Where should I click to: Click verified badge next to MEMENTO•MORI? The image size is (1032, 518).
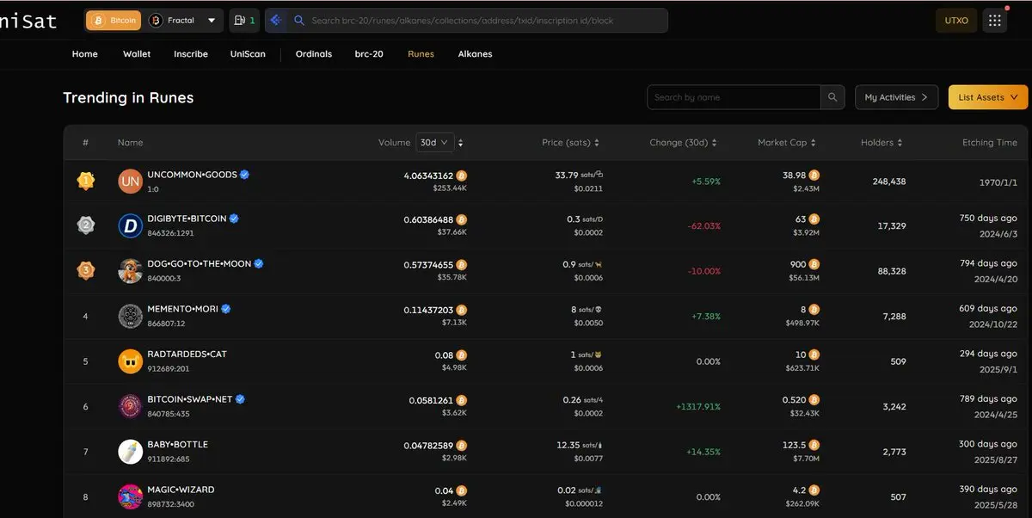point(226,308)
